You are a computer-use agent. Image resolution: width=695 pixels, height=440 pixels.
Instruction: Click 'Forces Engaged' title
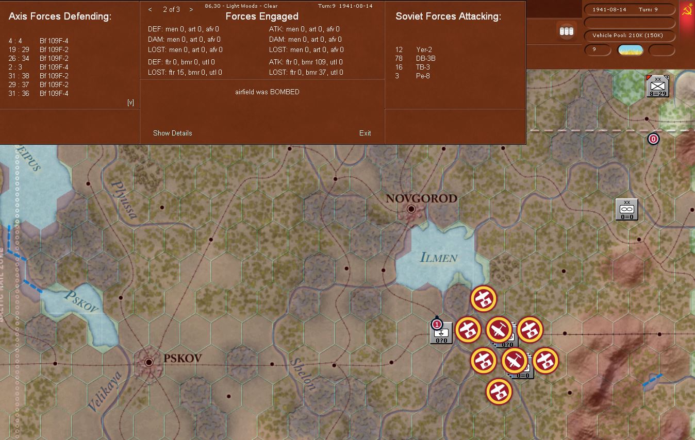(x=262, y=16)
